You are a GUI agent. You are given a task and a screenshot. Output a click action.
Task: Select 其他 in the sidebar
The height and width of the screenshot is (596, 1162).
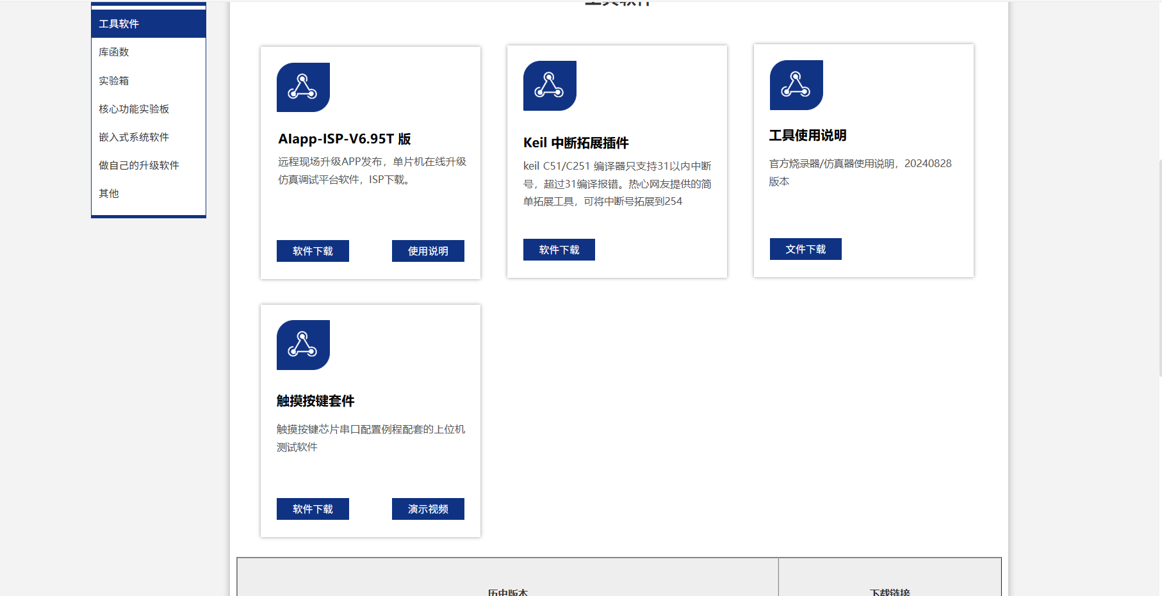(109, 193)
